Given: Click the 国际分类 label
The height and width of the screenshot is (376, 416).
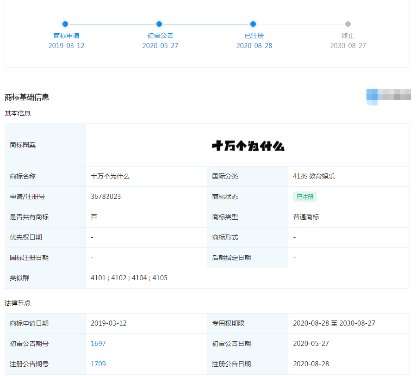Looking at the screenshot, I should (225, 176).
